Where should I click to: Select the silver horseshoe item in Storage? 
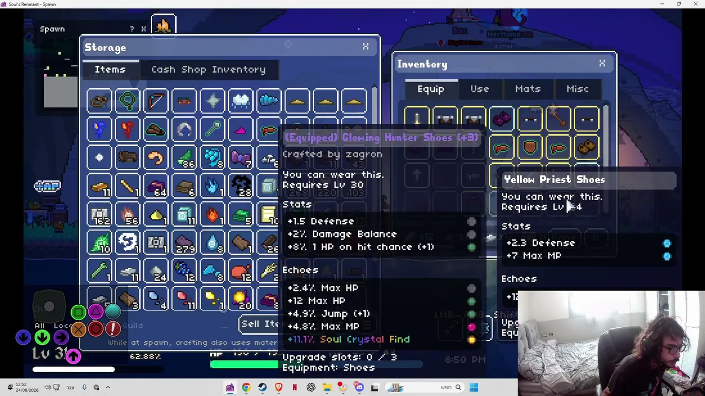[184, 130]
